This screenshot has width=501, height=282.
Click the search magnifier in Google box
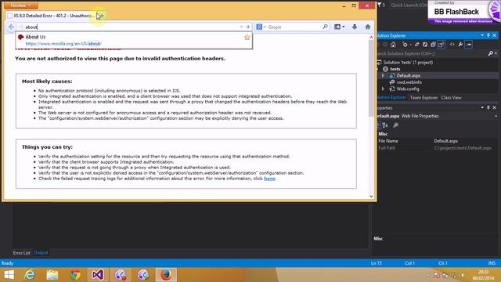pyautogui.click(x=325, y=27)
